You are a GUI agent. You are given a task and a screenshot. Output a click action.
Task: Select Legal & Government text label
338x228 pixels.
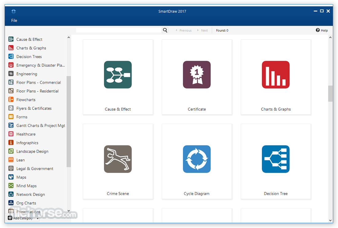35,169
